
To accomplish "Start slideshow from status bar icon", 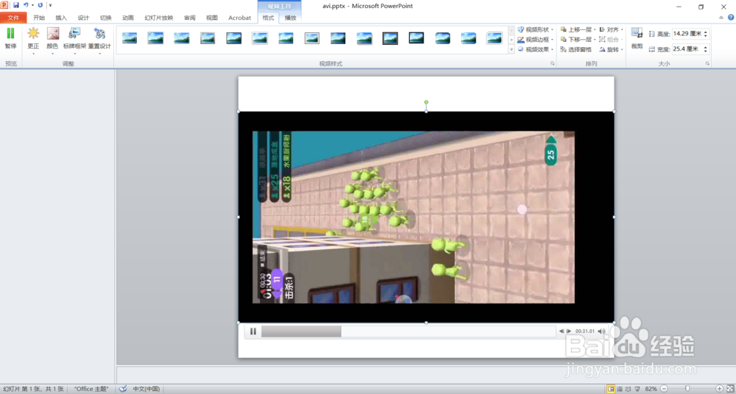I will (637, 389).
